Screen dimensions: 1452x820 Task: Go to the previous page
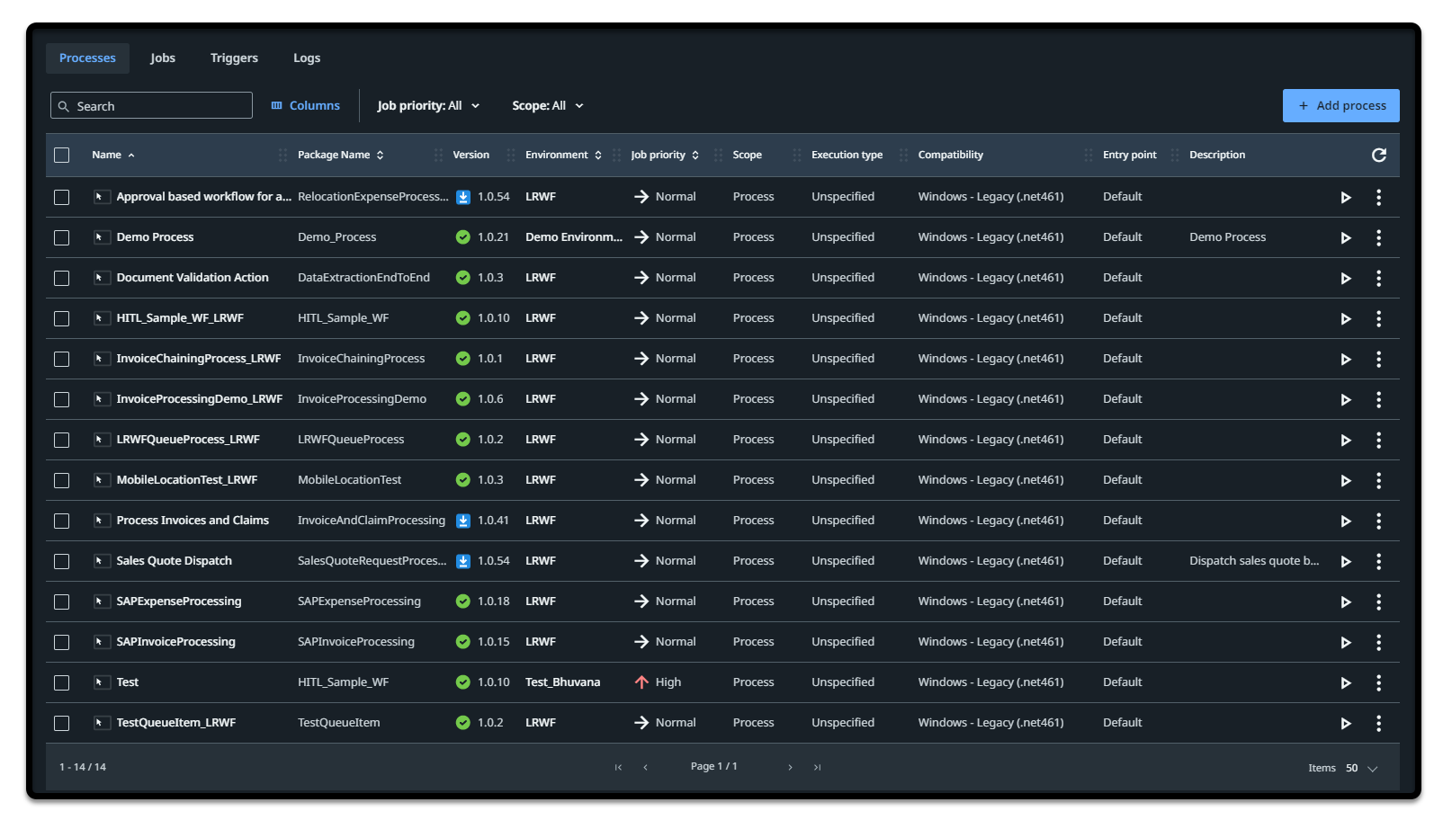[645, 768]
